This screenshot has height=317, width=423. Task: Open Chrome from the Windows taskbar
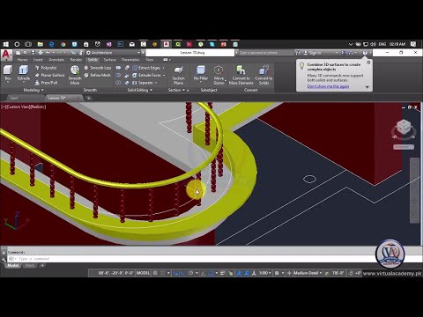click(63, 44)
